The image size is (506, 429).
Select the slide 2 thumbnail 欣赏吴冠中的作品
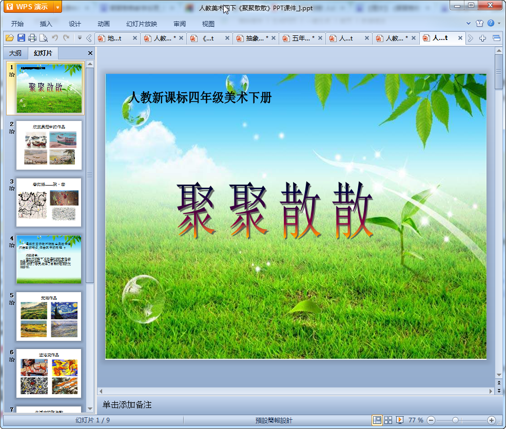coord(49,146)
